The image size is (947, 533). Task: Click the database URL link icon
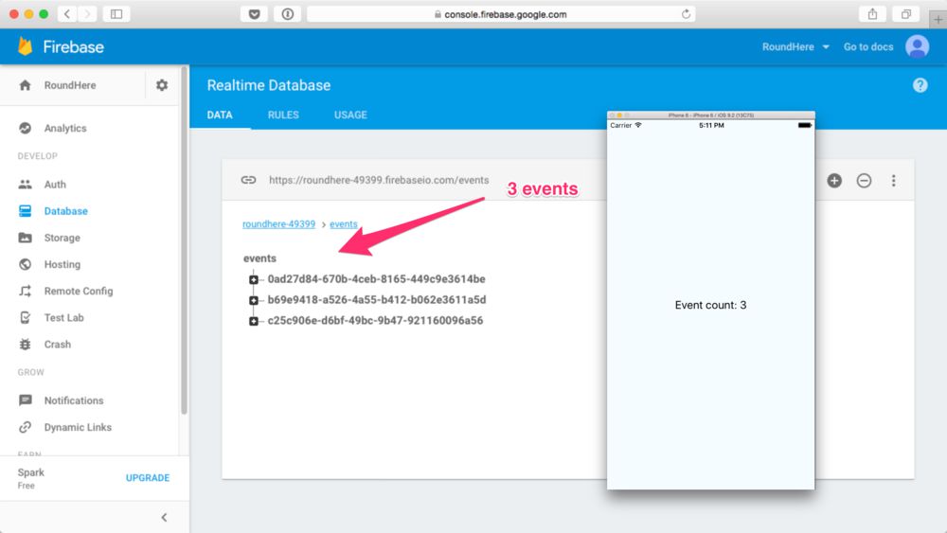click(x=248, y=180)
